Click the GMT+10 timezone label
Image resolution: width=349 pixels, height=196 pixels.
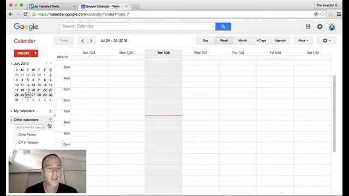[62, 57]
